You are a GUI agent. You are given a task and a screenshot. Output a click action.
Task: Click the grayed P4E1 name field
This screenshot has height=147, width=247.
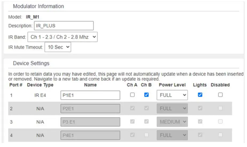[90, 135]
